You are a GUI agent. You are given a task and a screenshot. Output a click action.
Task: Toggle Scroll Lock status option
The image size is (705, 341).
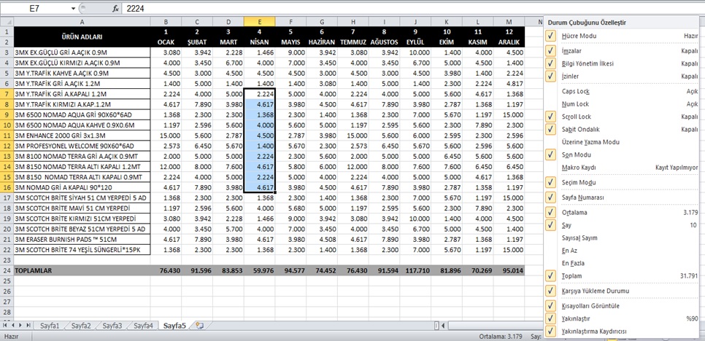tap(623, 117)
